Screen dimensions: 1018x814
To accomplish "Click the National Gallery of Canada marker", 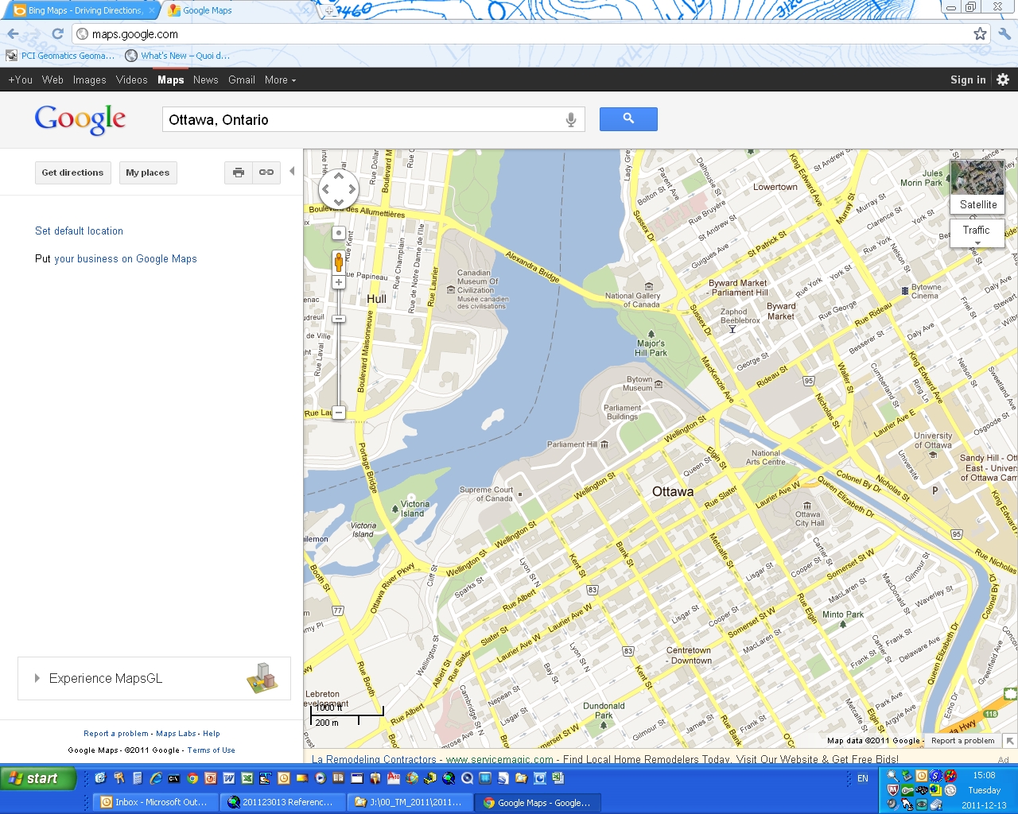I will click(649, 286).
